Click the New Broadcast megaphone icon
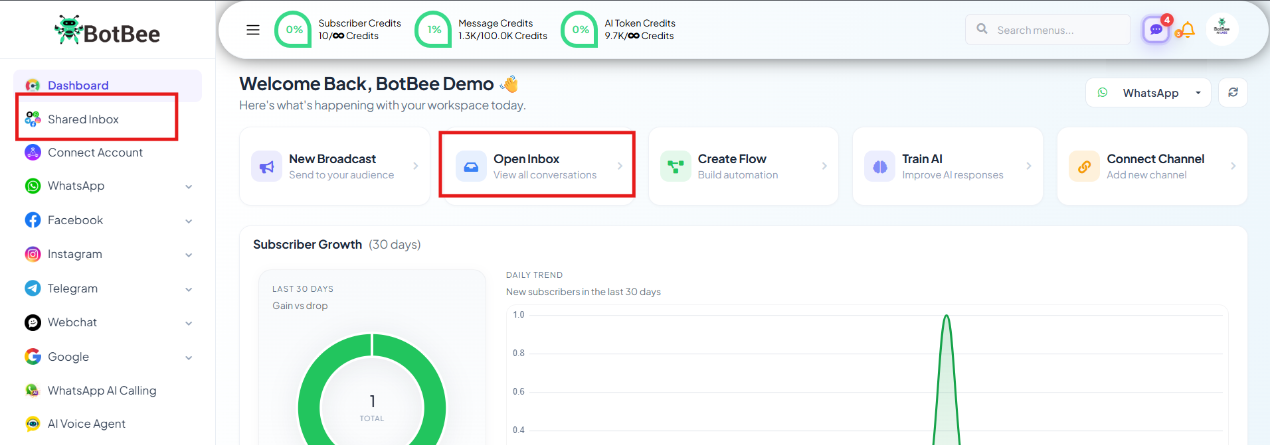This screenshot has height=445, width=1270. (266, 166)
